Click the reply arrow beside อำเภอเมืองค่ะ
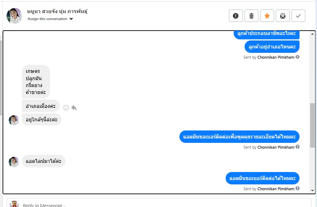Screen dimensions: 317x207 point(74,108)
